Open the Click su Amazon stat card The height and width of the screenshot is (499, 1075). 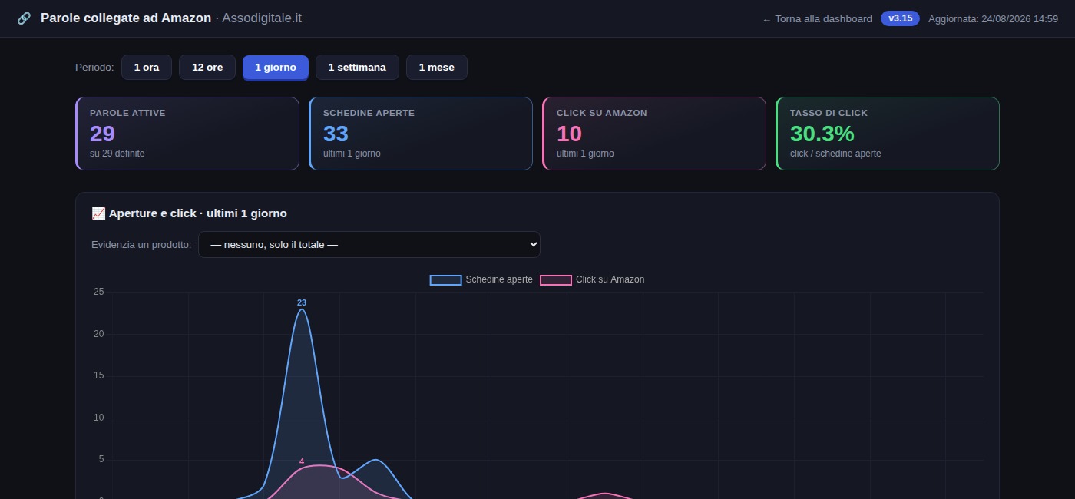pyautogui.click(x=654, y=134)
